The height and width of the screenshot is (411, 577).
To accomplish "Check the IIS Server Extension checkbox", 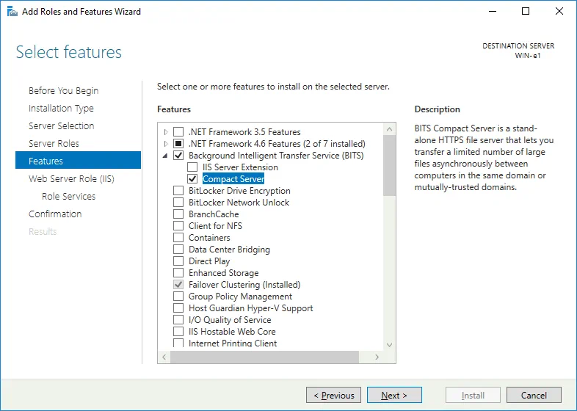I will click(192, 167).
